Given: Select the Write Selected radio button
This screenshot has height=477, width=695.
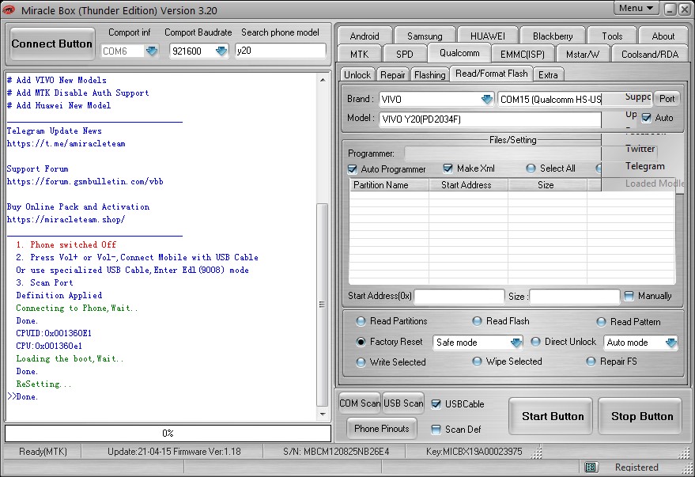Looking at the screenshot, I should (x=361, y=362).
